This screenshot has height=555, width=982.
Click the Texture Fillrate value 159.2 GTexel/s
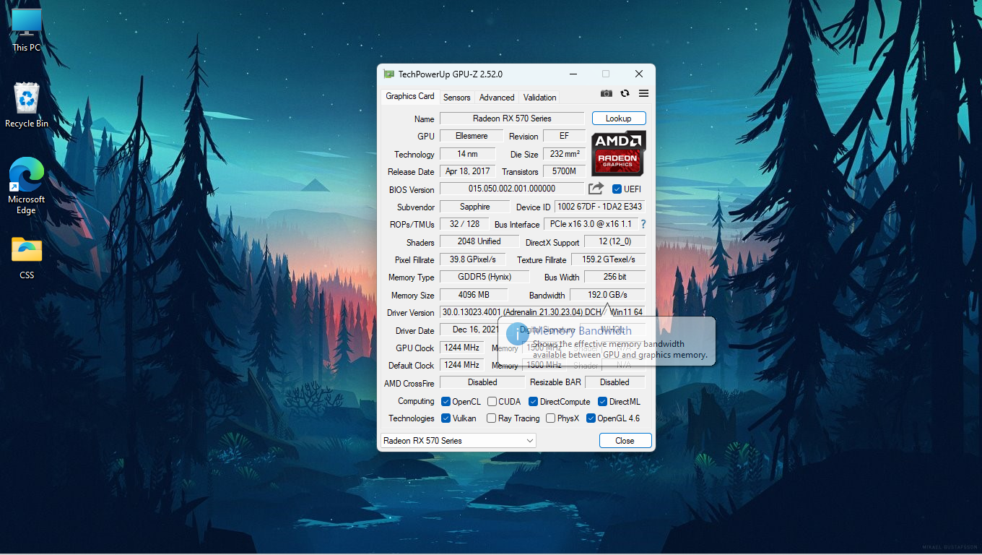click(608, 259)
